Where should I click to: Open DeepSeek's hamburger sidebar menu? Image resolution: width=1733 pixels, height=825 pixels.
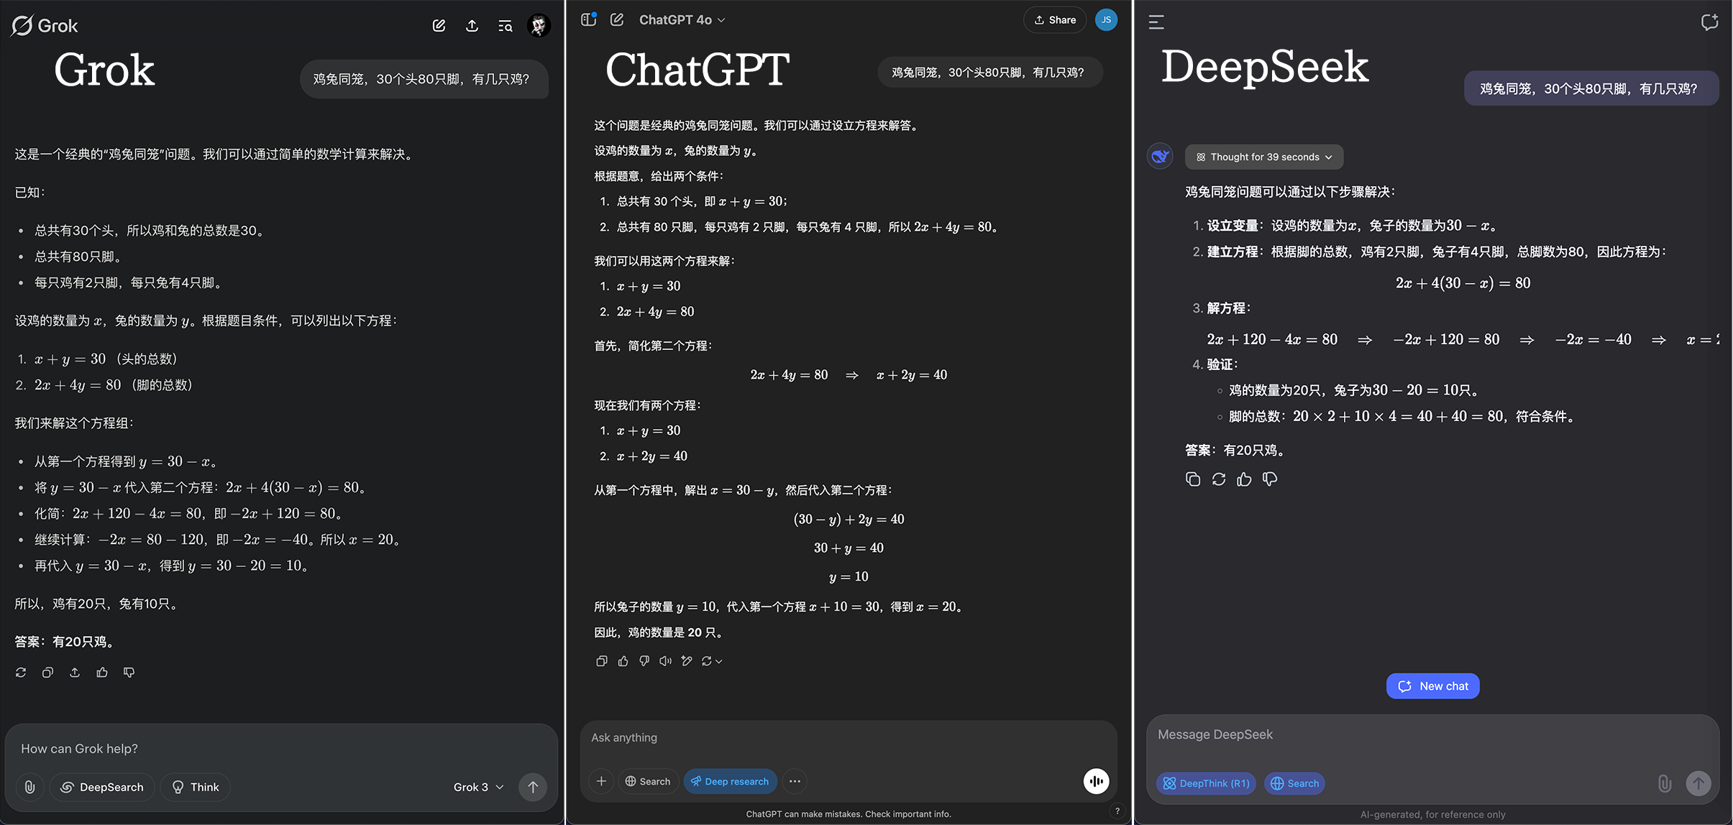(1156, 22)
